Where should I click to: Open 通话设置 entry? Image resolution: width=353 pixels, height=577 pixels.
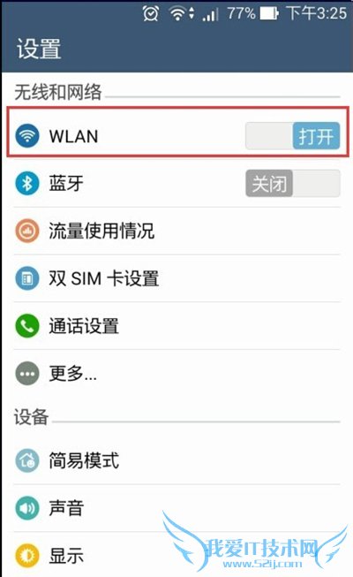point(176,326)
